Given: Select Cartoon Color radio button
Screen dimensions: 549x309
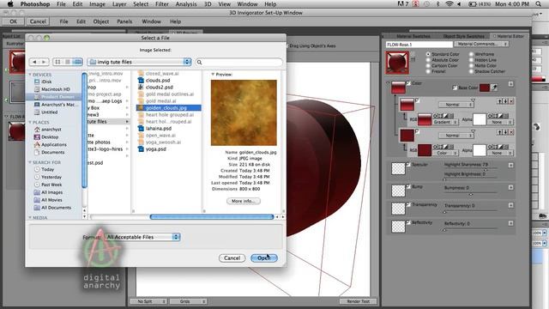Looking at the screenshot, I should (x=428, y=65).
